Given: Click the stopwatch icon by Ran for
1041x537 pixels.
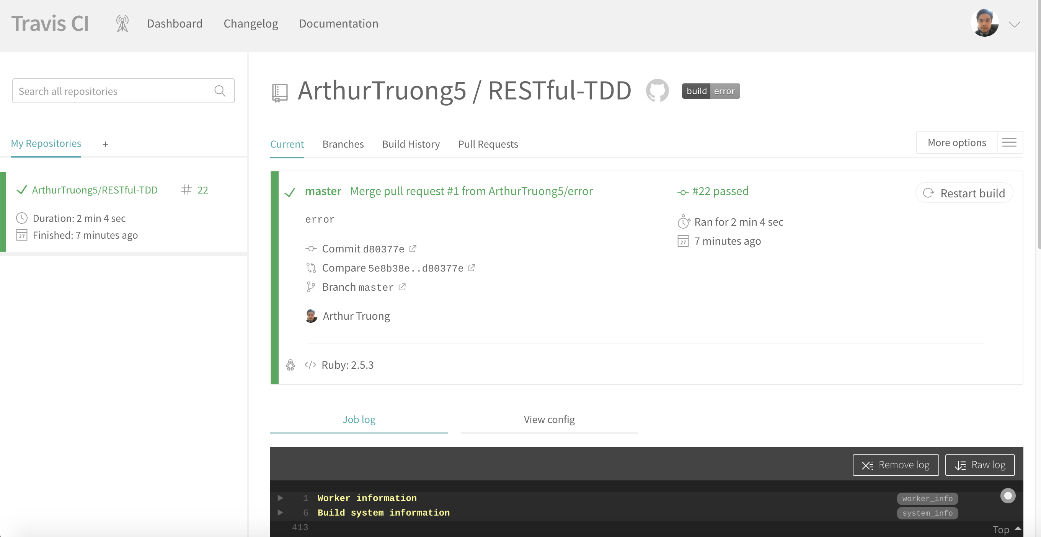Looking at the screenshot, I should [x=684, y=221].
